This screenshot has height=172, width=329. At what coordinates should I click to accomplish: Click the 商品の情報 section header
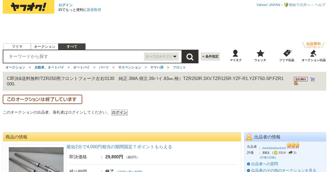122,137
